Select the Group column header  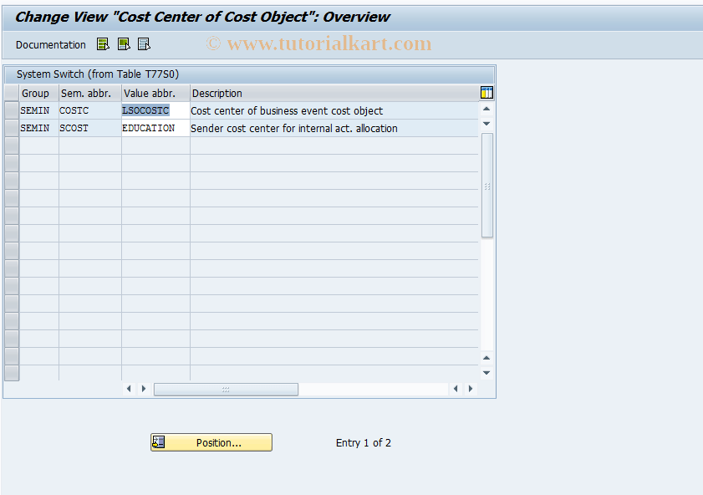pyautogui.click(x=35, y=93)
